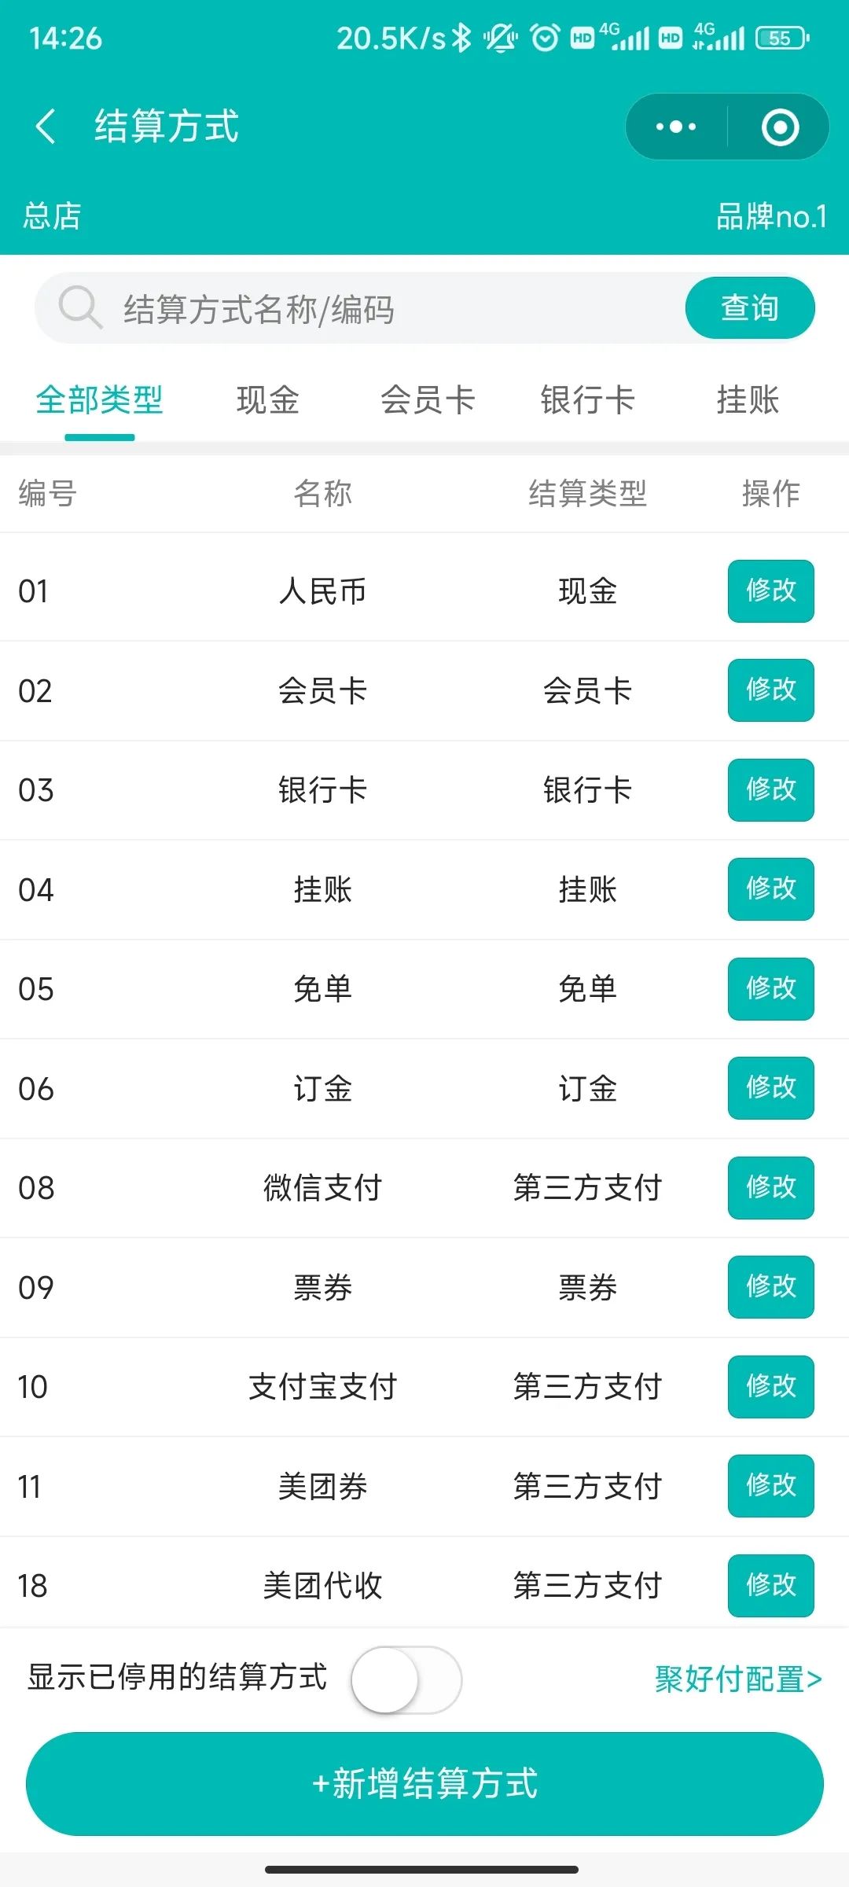The height and width of the screenshot is (1887, 849).
Task: Click 修改 for 美团代收 row
Action: pyautogui.click(x=770, y=1585)
